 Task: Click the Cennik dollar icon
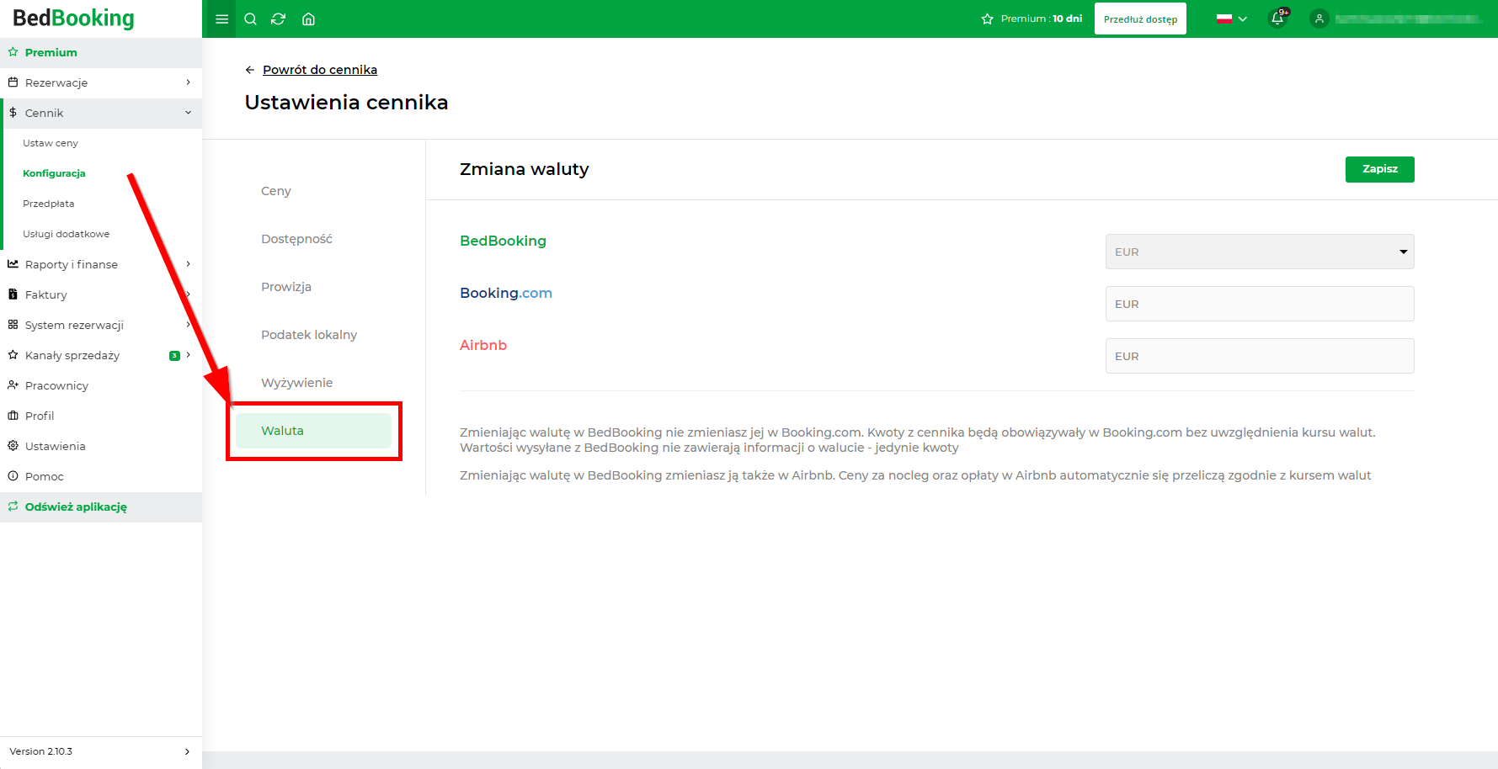point(13,113)
